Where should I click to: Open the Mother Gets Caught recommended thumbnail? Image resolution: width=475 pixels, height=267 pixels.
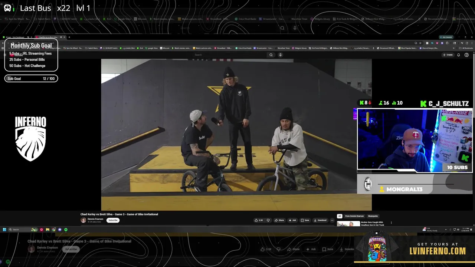tap(348, 224)
